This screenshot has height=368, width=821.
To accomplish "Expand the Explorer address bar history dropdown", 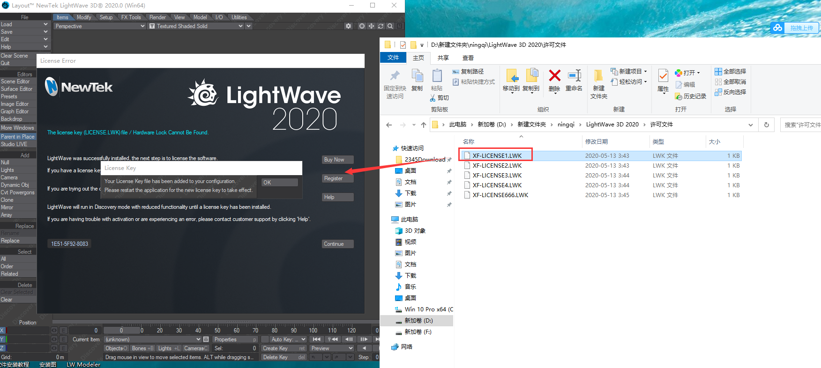I will tap(751, 125).
